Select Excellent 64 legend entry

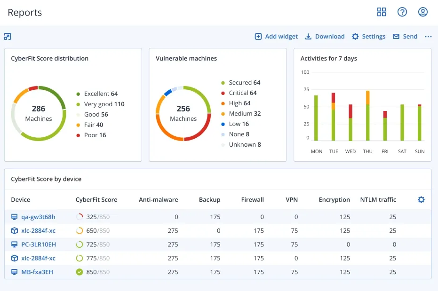click(x=97, y=94)
